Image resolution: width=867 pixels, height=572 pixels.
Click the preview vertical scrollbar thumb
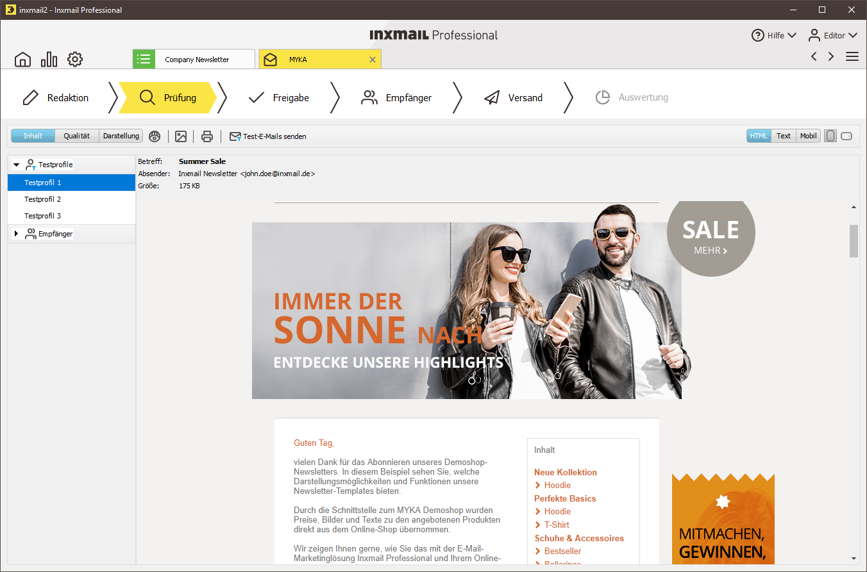[854, 241]
